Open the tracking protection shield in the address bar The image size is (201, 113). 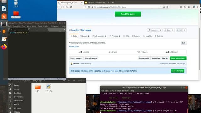89,7
